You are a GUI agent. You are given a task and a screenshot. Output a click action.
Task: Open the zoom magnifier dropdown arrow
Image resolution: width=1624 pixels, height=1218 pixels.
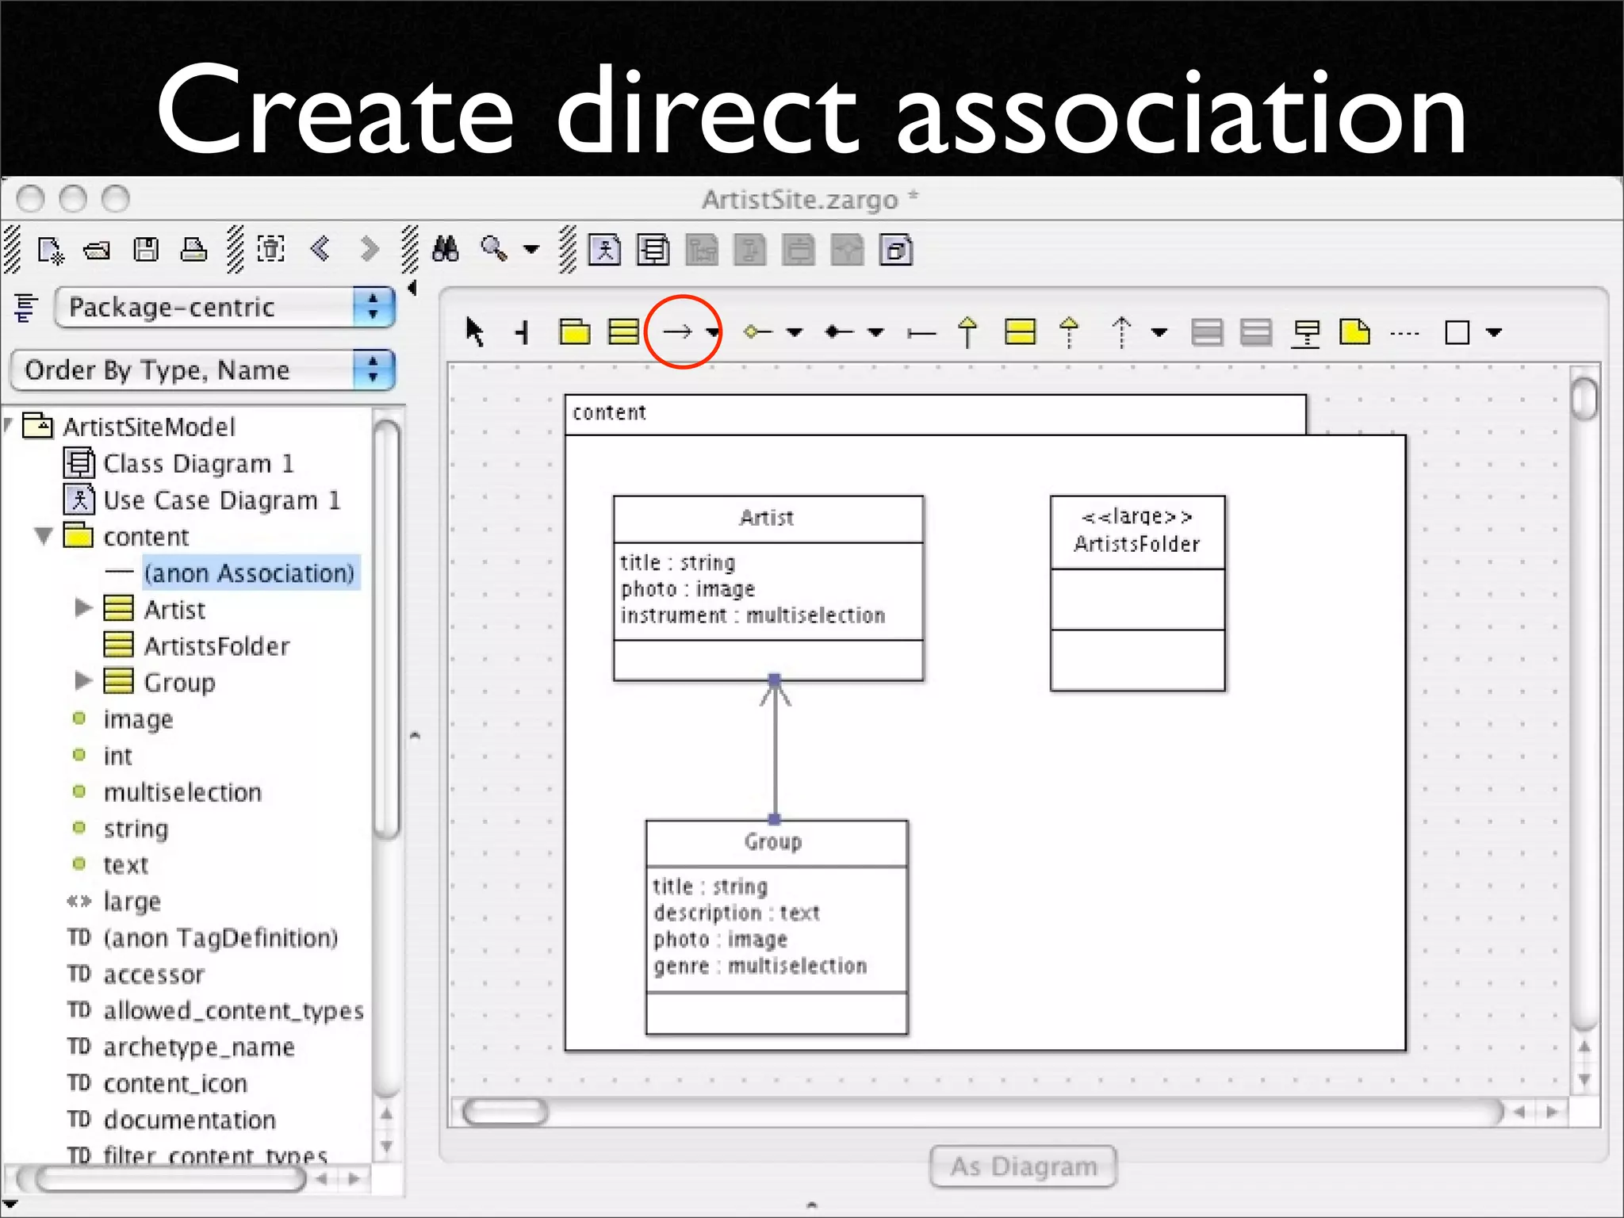531,250
